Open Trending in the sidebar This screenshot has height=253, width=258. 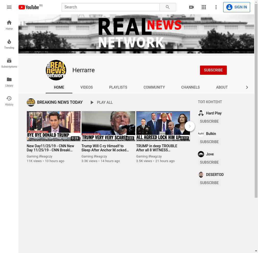point(9,44)
